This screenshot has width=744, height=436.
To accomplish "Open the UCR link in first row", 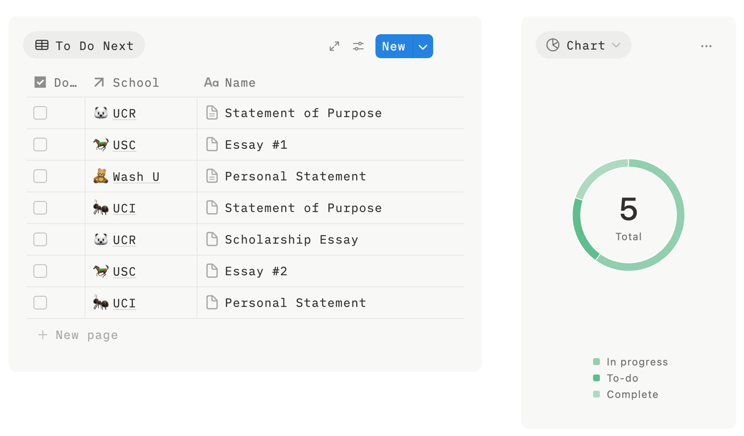I will (124, 114).
